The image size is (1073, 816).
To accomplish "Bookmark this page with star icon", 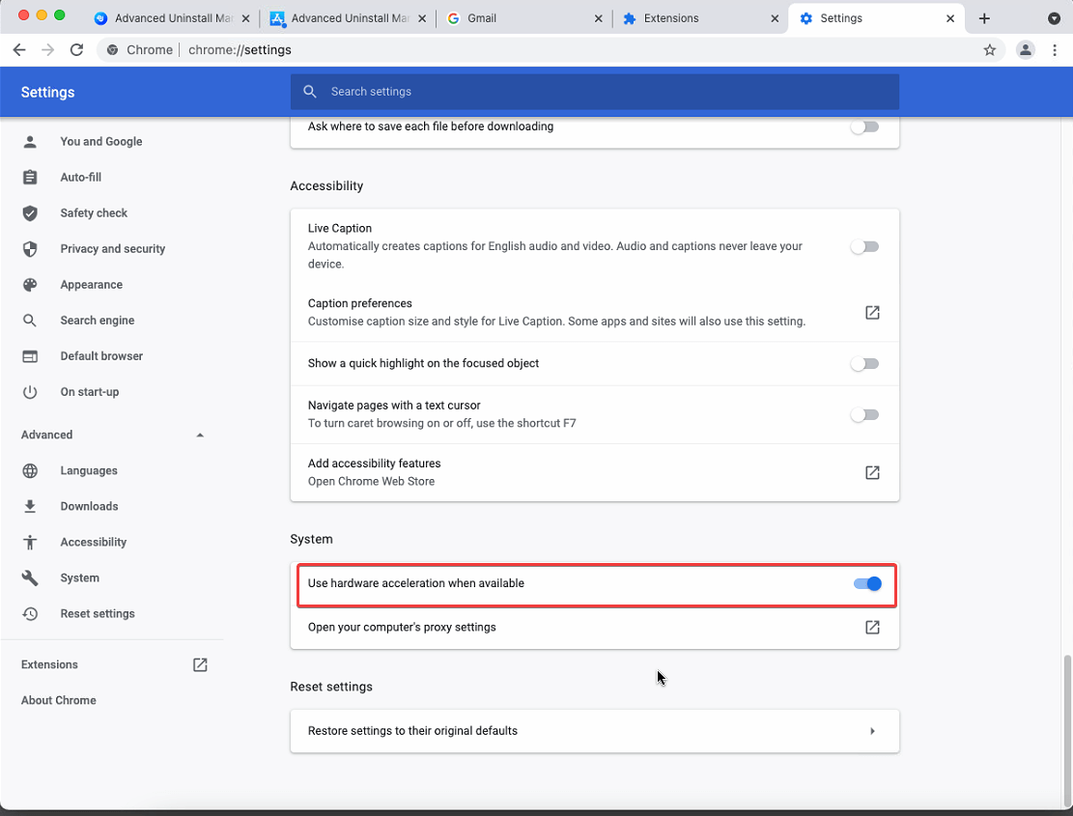I will click(x=989, y=50).
